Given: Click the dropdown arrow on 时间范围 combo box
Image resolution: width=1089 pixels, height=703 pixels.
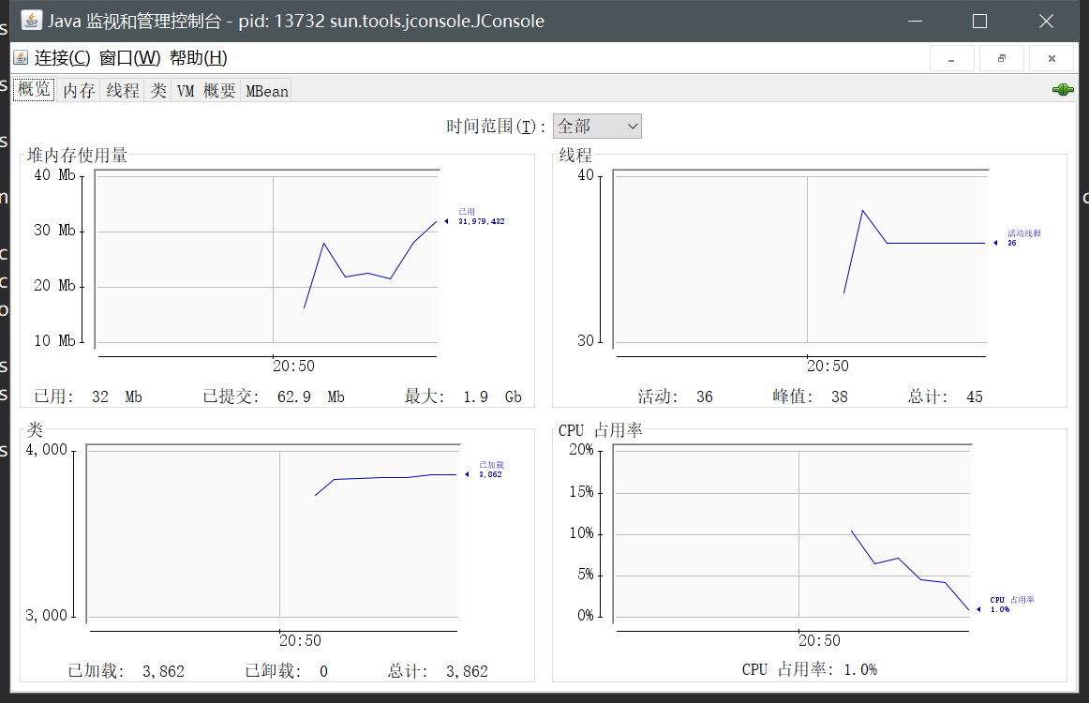Looking at the screenshot, I should point(632,126).
